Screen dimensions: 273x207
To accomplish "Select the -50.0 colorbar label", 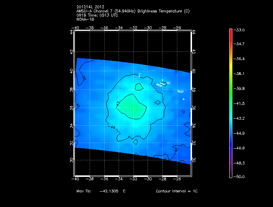I will (x=240, y=177).
